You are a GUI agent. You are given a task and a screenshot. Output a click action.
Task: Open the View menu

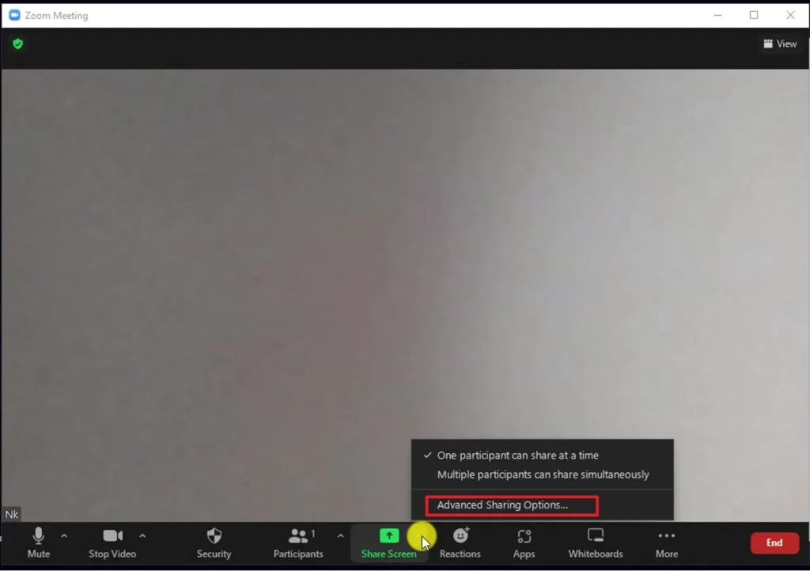click(780, 43)
